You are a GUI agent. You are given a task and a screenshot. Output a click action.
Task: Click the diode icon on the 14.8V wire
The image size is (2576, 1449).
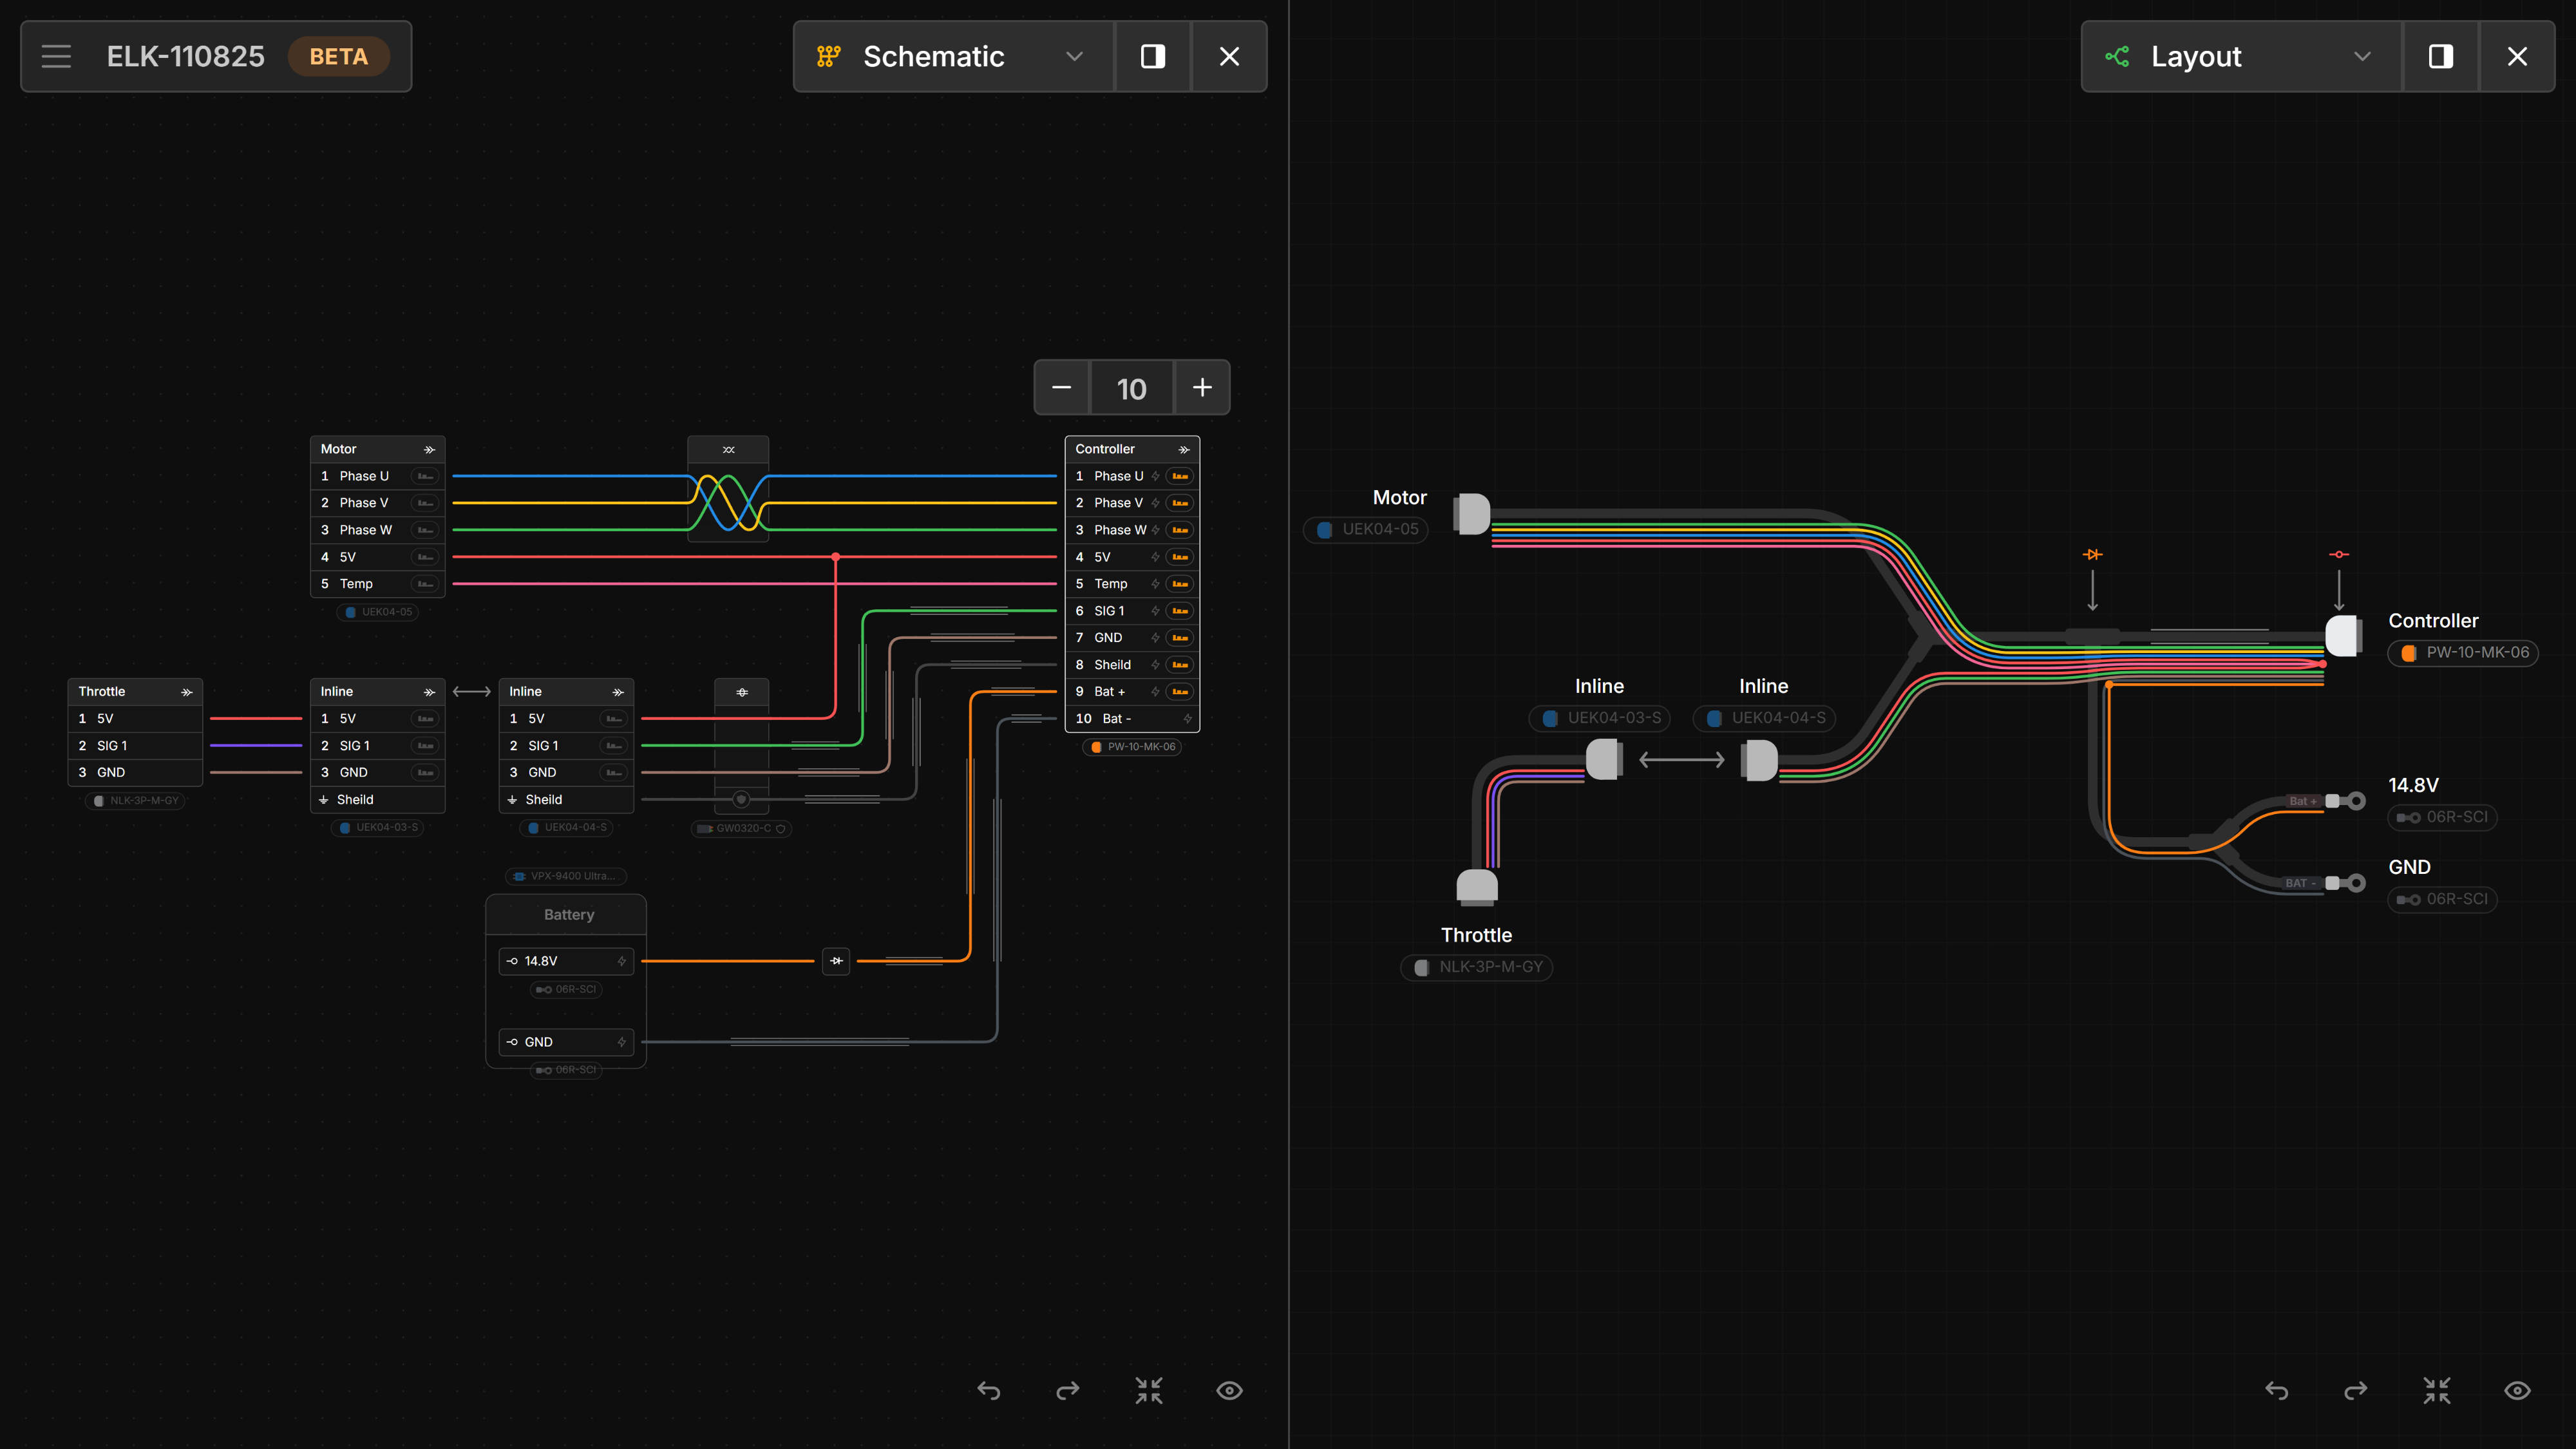tap(836, 961)
